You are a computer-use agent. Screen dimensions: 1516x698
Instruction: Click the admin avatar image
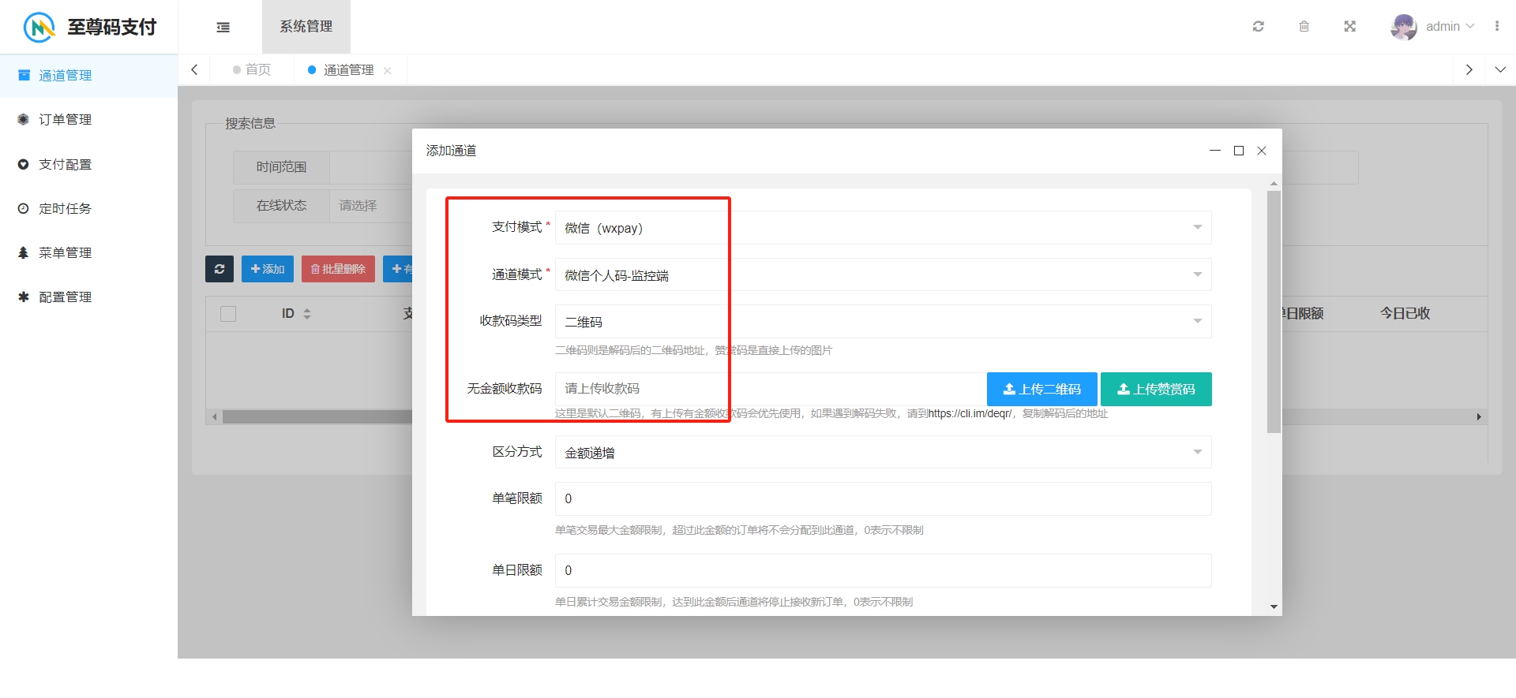(1403, 27)
